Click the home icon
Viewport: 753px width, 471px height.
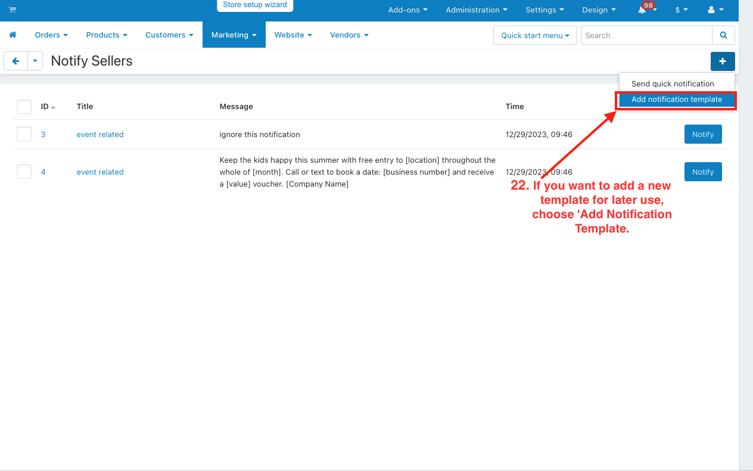pyautogui.click(x=13, y=35)
